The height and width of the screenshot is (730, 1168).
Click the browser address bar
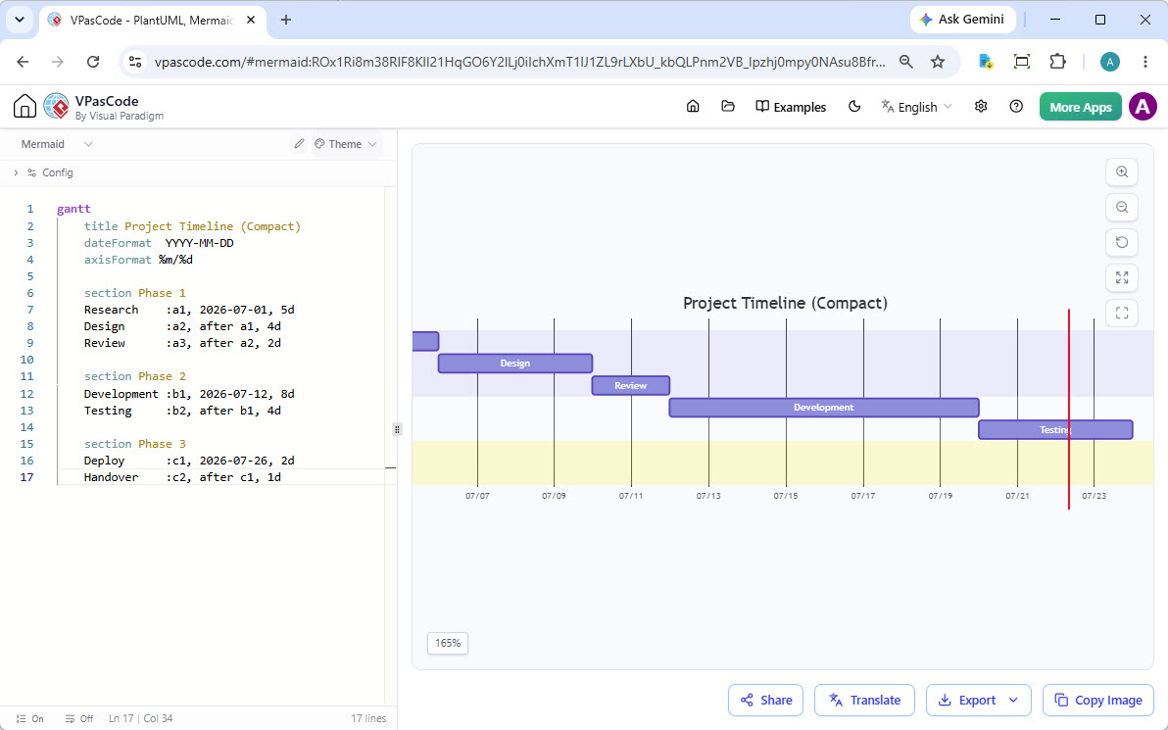click(x=519, y=62)
